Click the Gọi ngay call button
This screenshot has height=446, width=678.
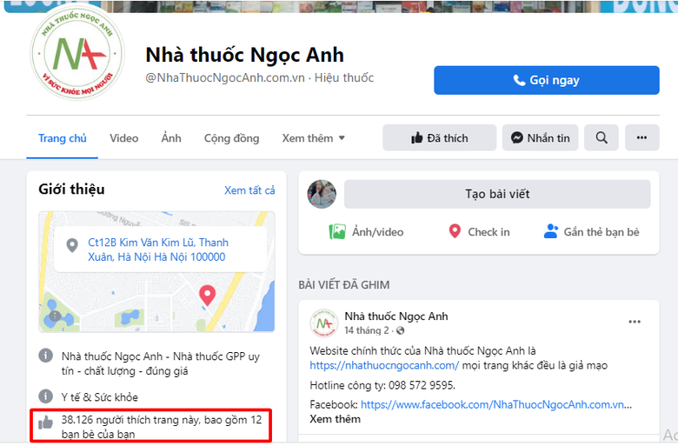[547, 80]
